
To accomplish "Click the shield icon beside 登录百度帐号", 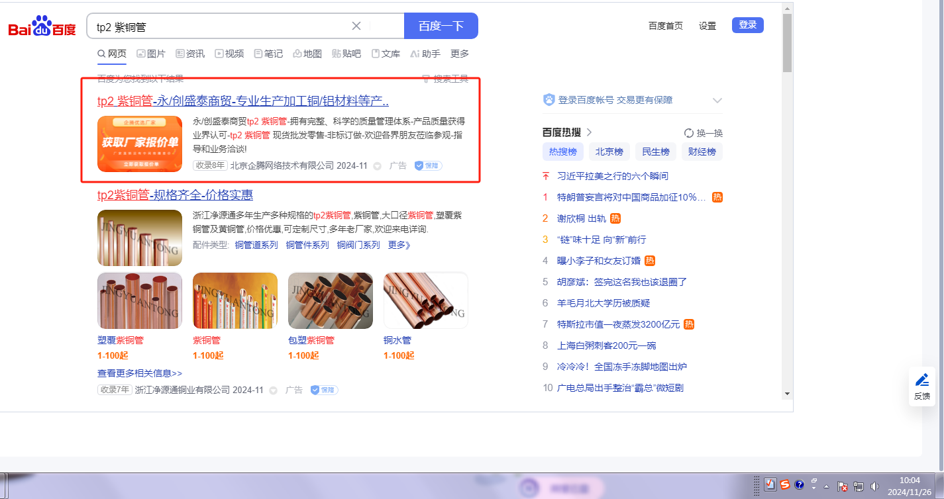I will [549, 100].
